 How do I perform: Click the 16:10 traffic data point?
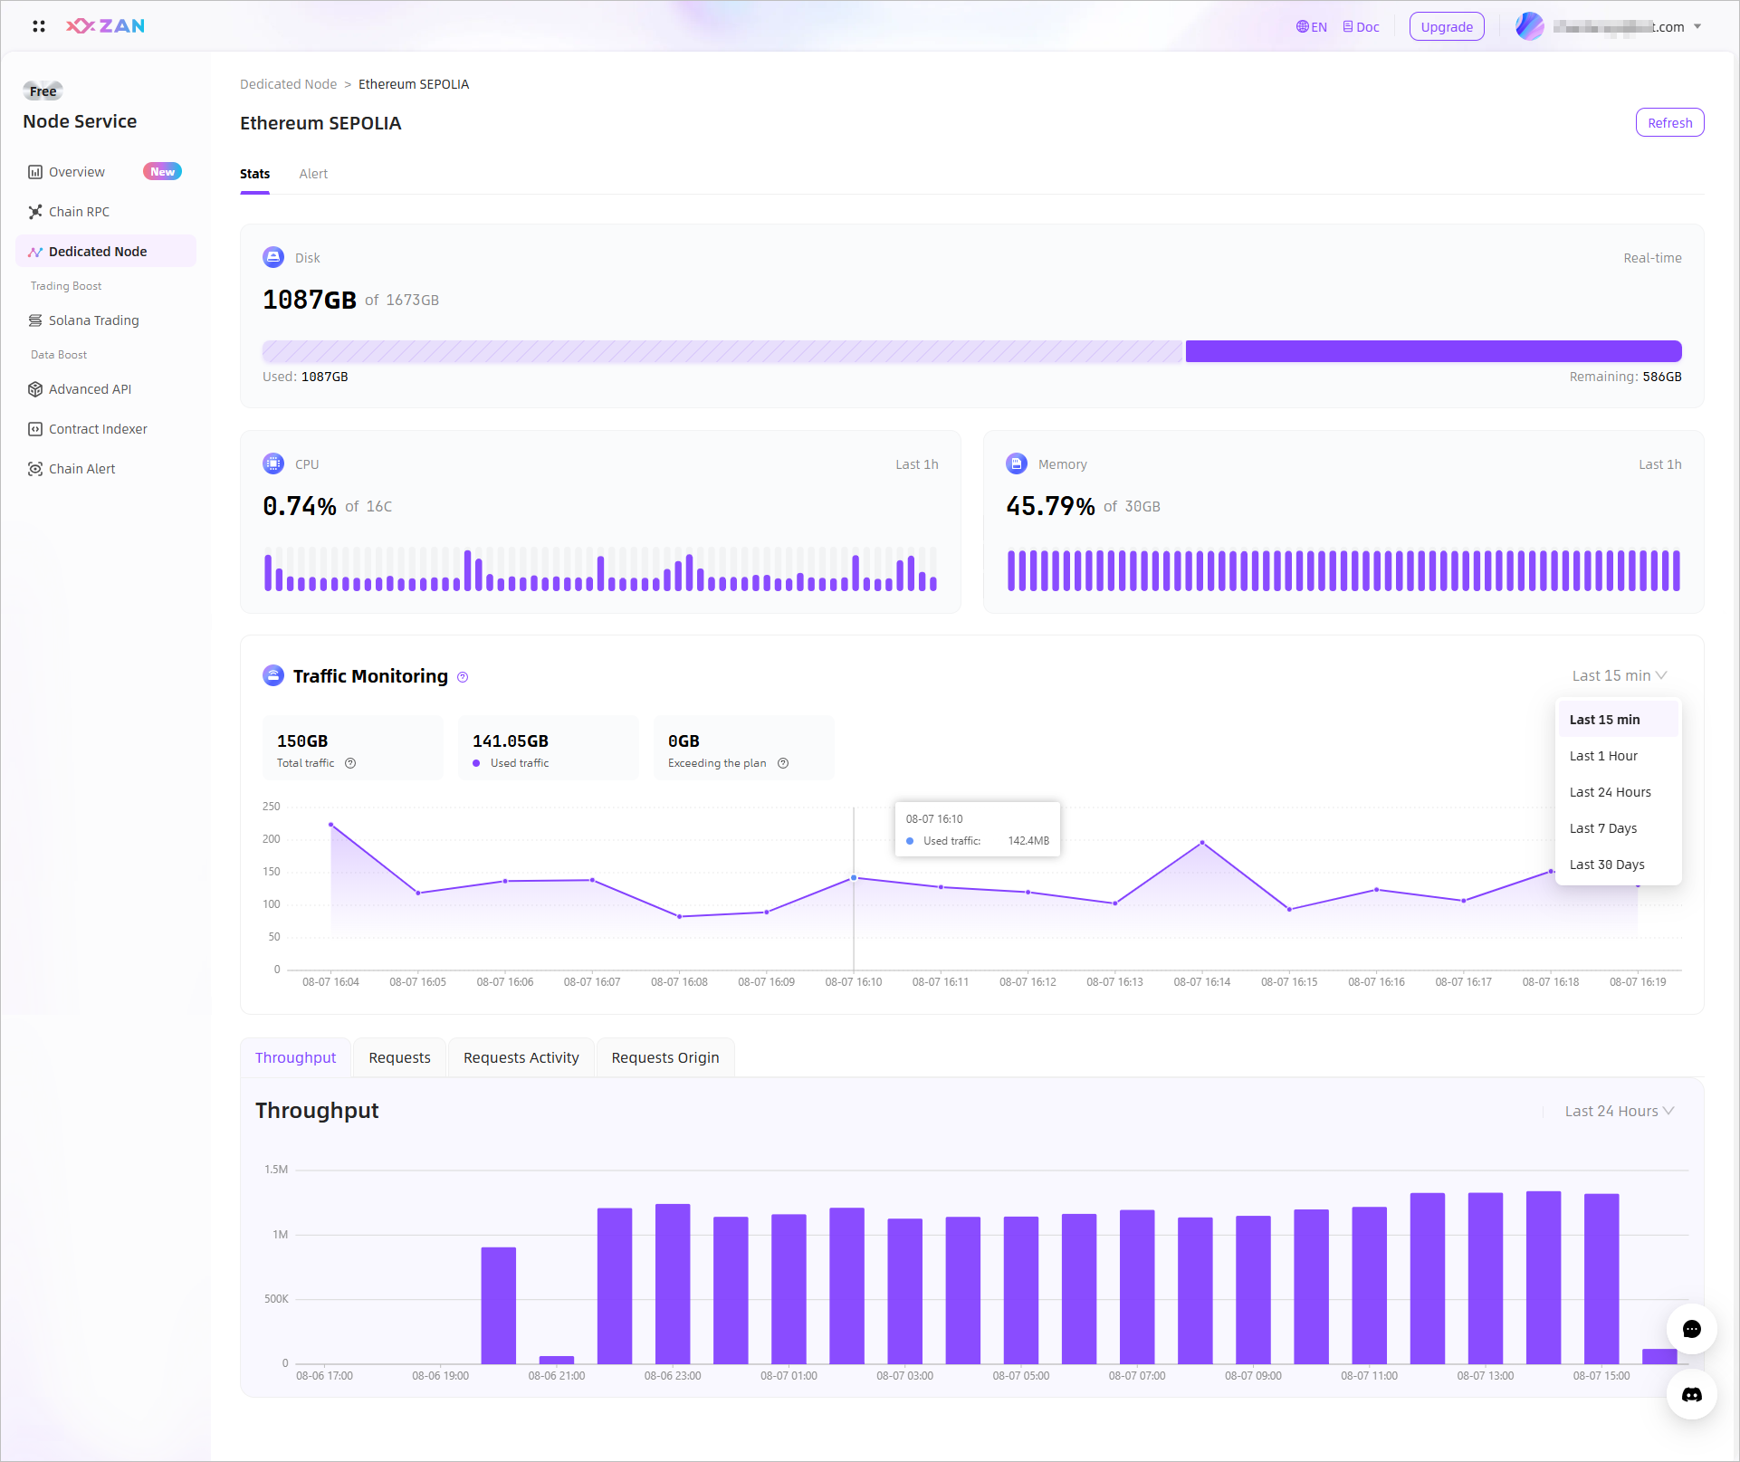854,878
